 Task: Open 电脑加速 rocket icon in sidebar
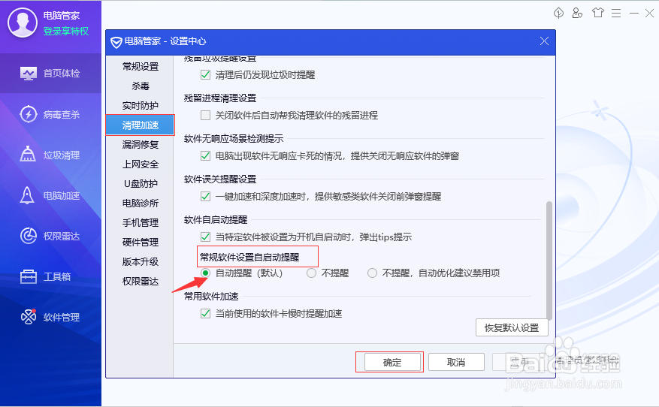(x=27, y=195)
